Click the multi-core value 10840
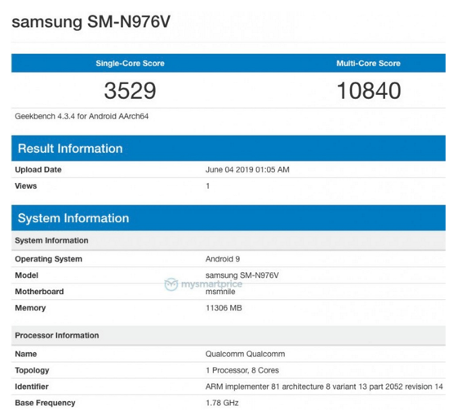This screenshot has height=420, width=457. pos(369,91)
